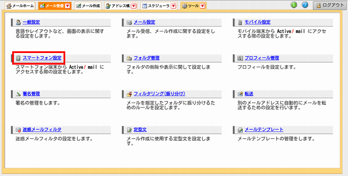Screen dimensions: 348x176
Task: Open the ツール dropdown arrow
Action: tap(203, 6)
